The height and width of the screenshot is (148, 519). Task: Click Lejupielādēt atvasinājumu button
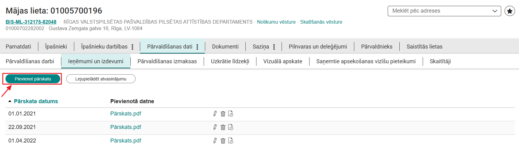pyautogui.click(x=101, y=79)
